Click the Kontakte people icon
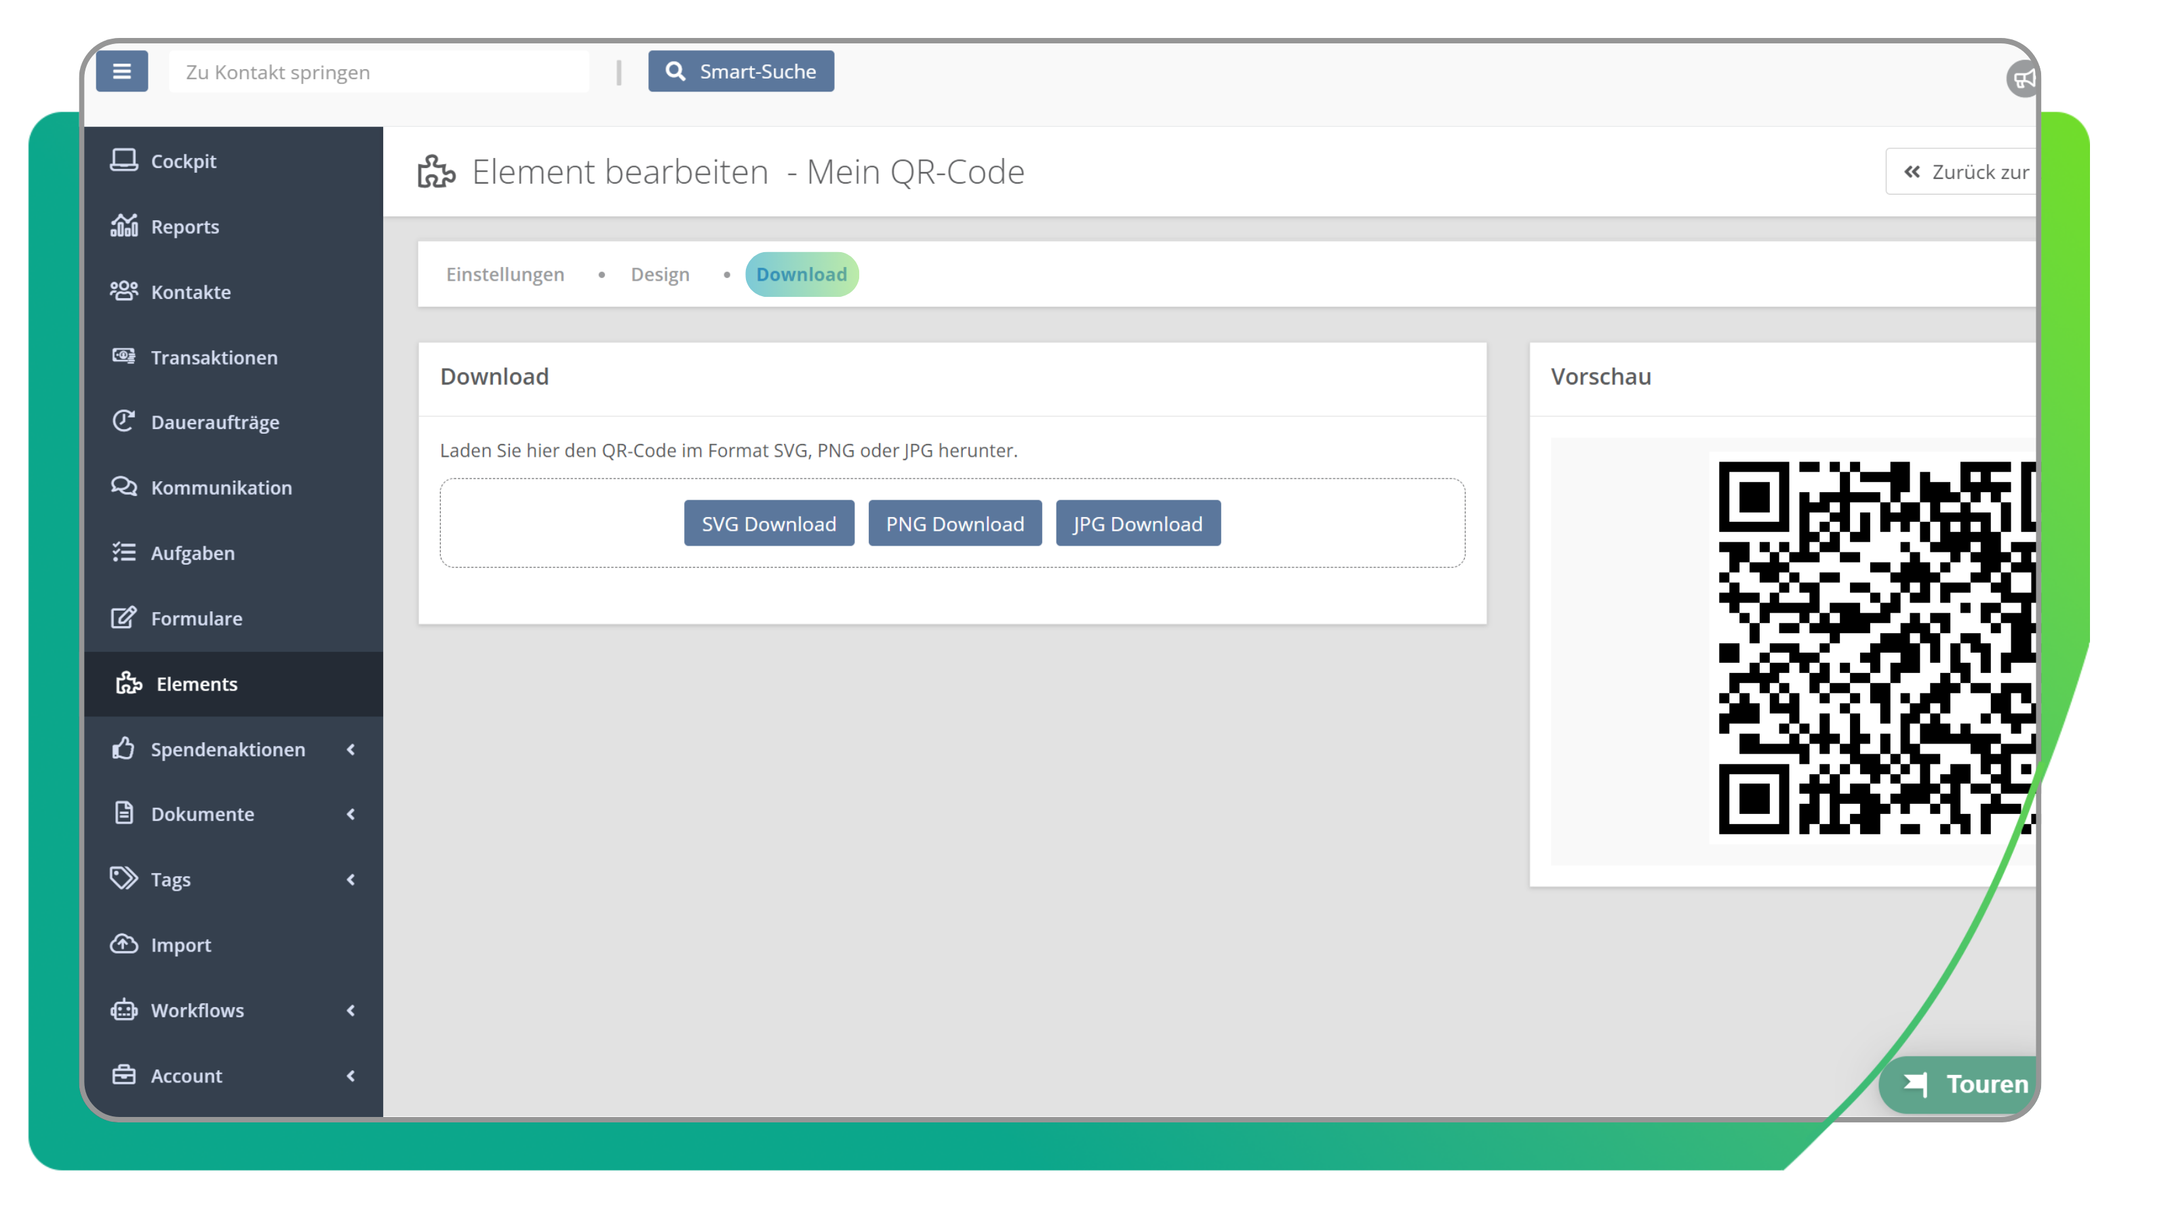2170x1220 pixels. point(124,291)
